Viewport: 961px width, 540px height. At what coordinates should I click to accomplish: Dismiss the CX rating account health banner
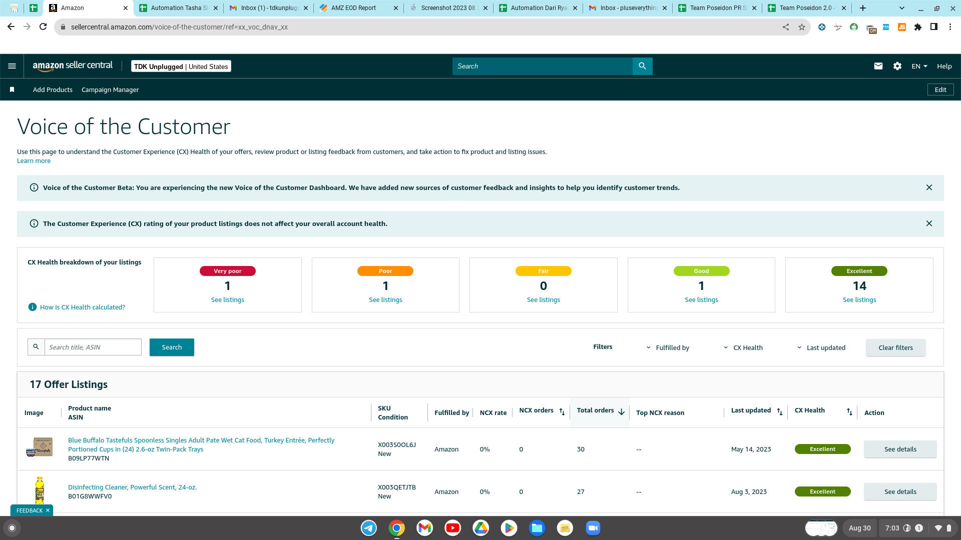click(x=929, y=223)
